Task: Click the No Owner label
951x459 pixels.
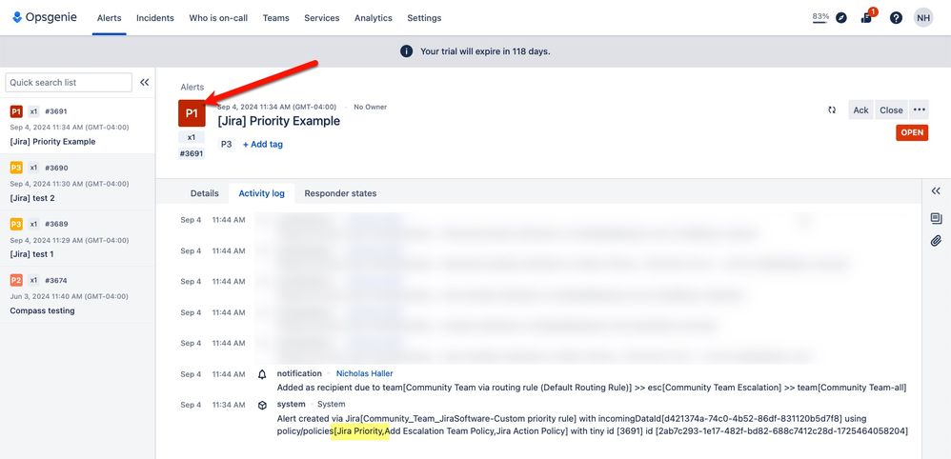Action: [370, 108]
